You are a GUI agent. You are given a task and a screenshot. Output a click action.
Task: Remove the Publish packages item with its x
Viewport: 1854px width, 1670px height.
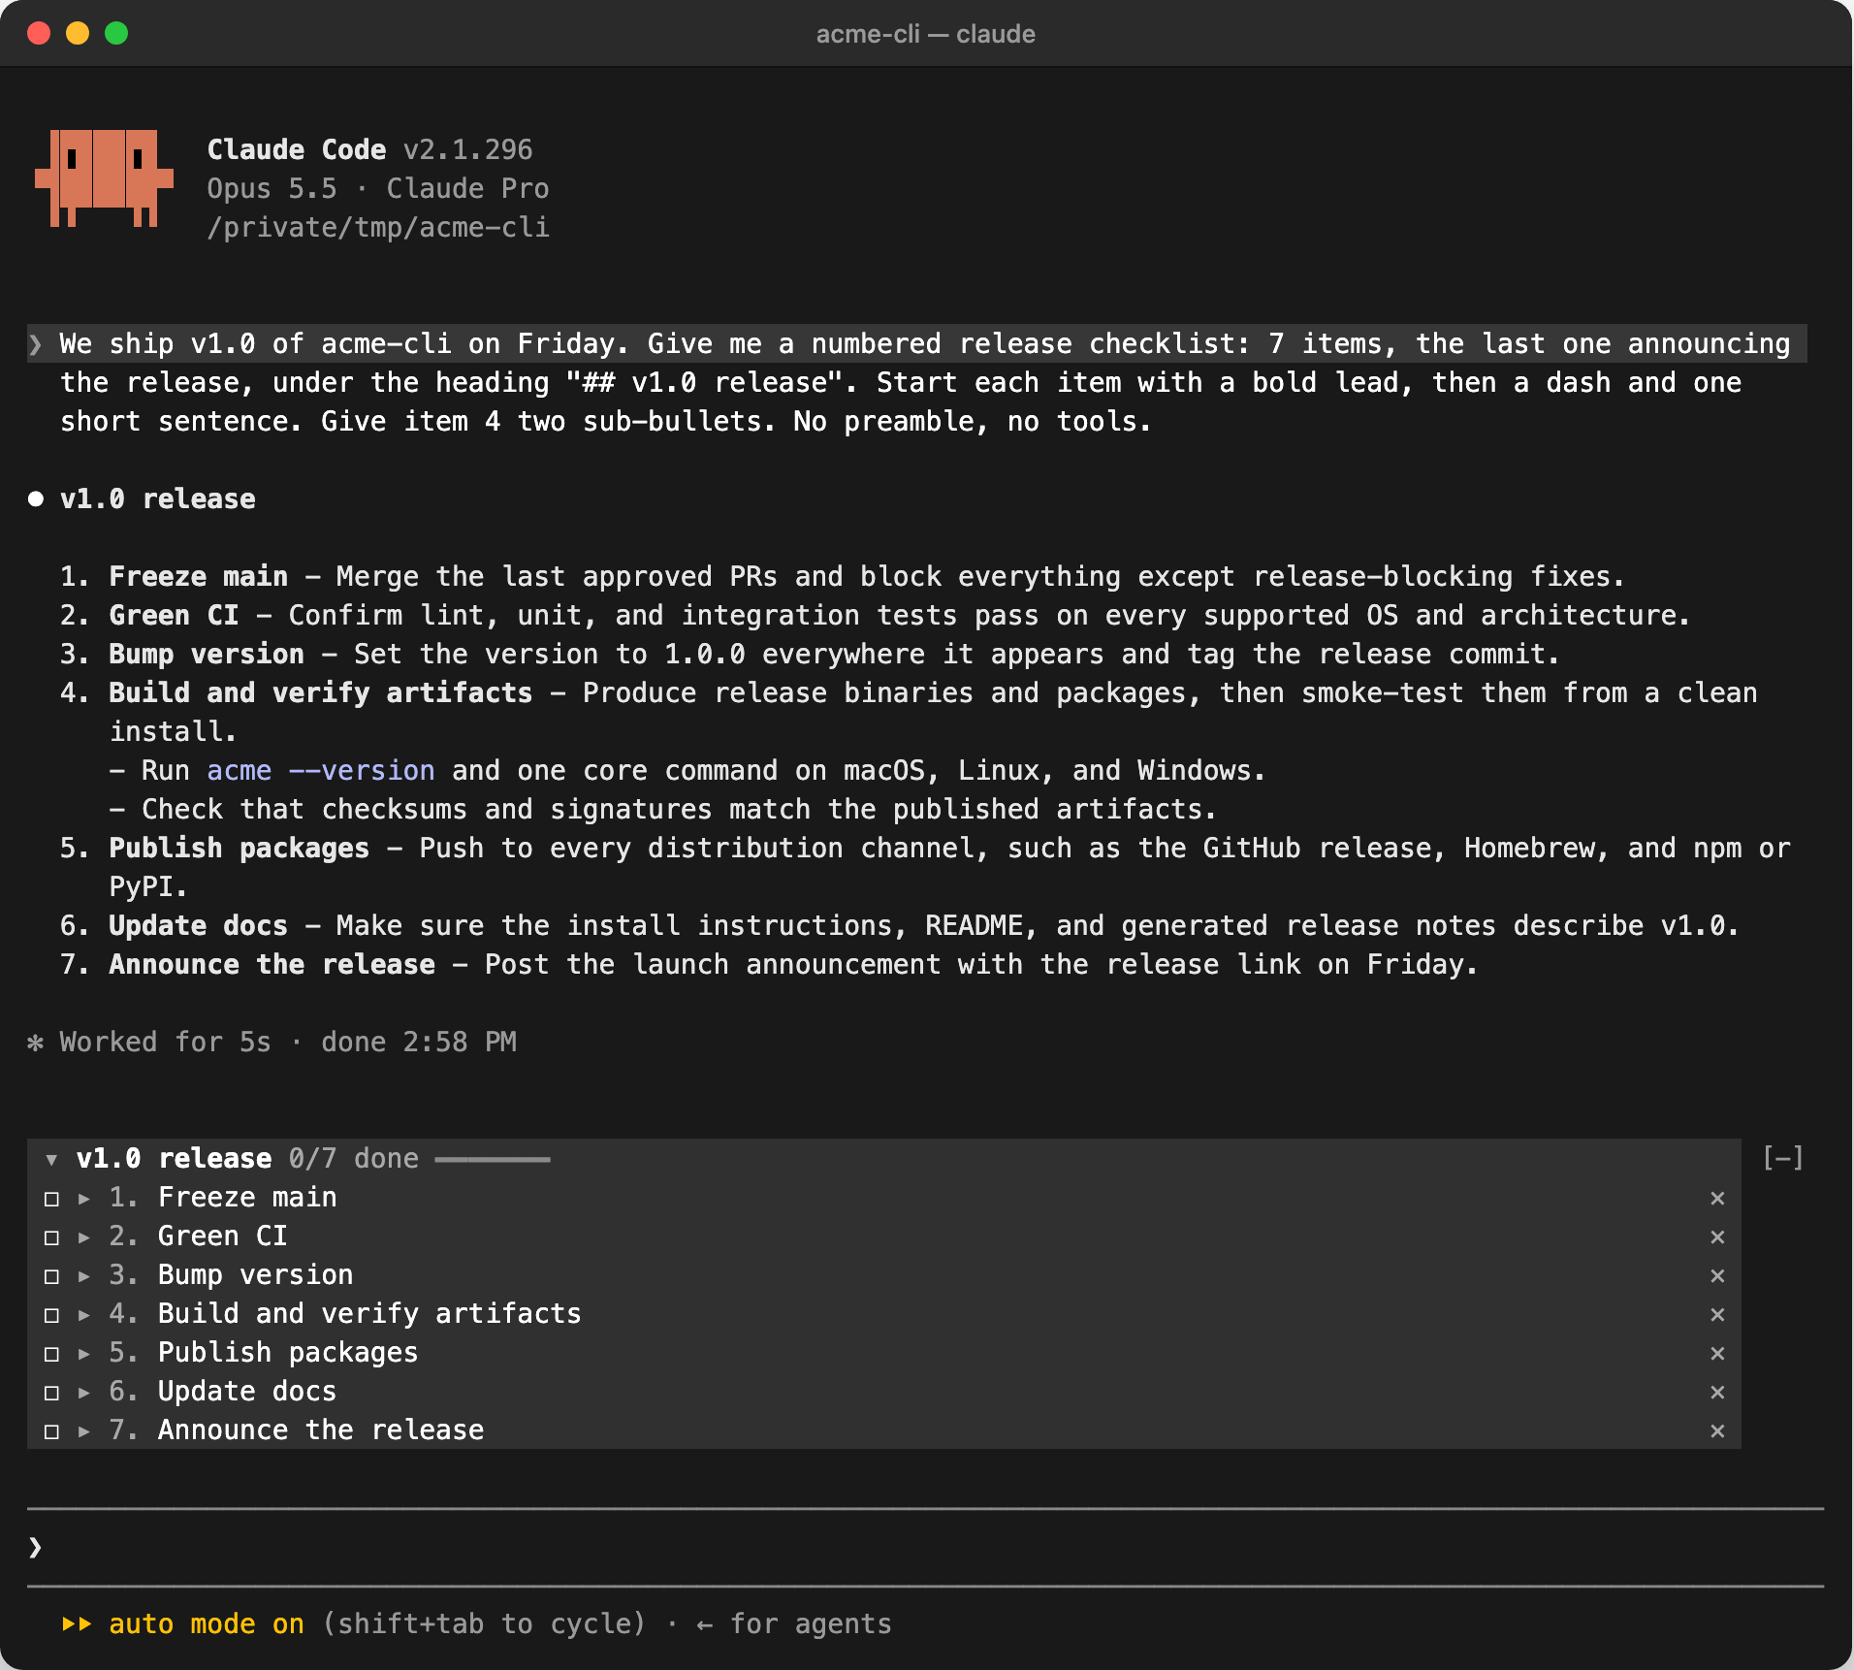pos(1717,1354)
